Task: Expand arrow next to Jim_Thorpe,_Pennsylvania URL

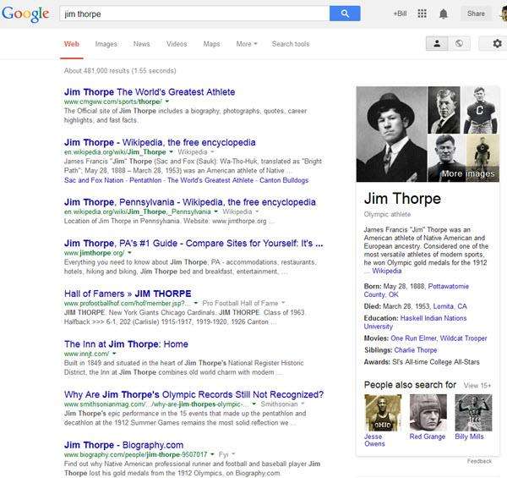Action: click(x=215, y=212)
